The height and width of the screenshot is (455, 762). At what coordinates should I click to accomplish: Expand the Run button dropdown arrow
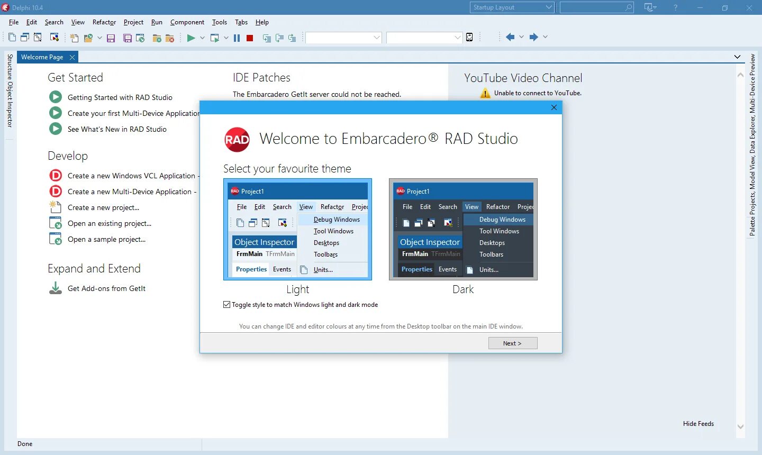[202, 38]
